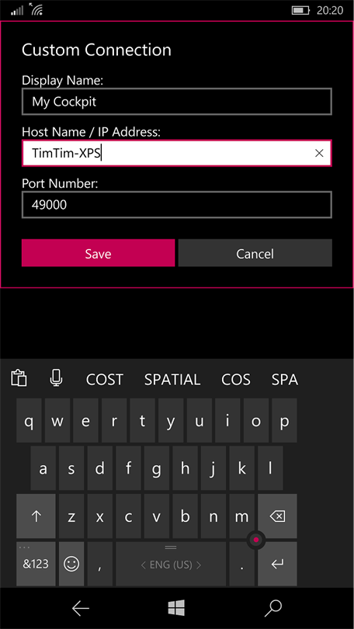Tap the t key
Viewport: 354px width, 629px height.
(x=142, y=420)
